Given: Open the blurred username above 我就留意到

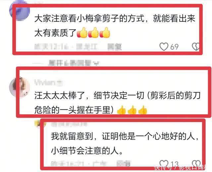Looking at the screenshot, I should click(x=69, y=124).
